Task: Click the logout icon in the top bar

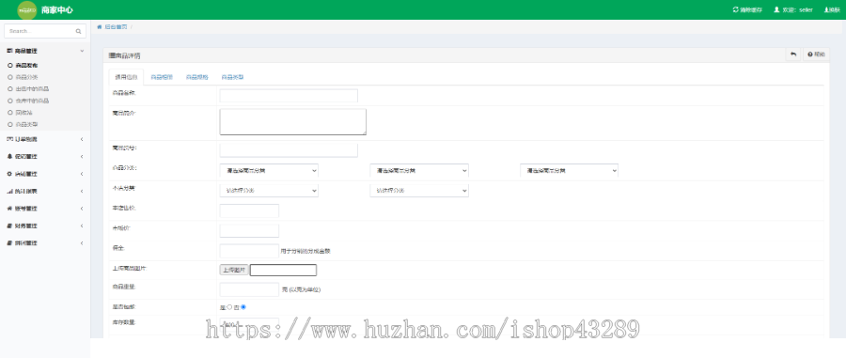Action: click(x=826, y=9)
